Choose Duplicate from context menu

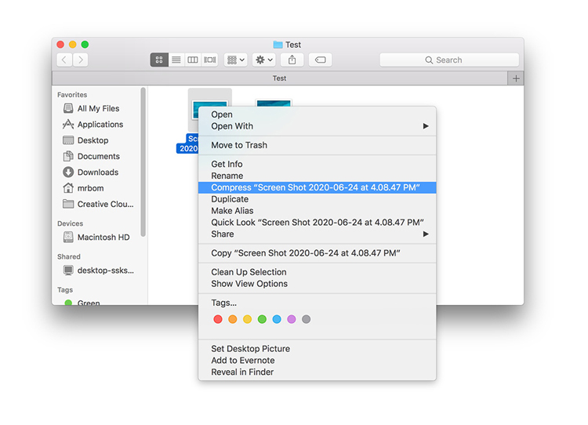[317, 199]
